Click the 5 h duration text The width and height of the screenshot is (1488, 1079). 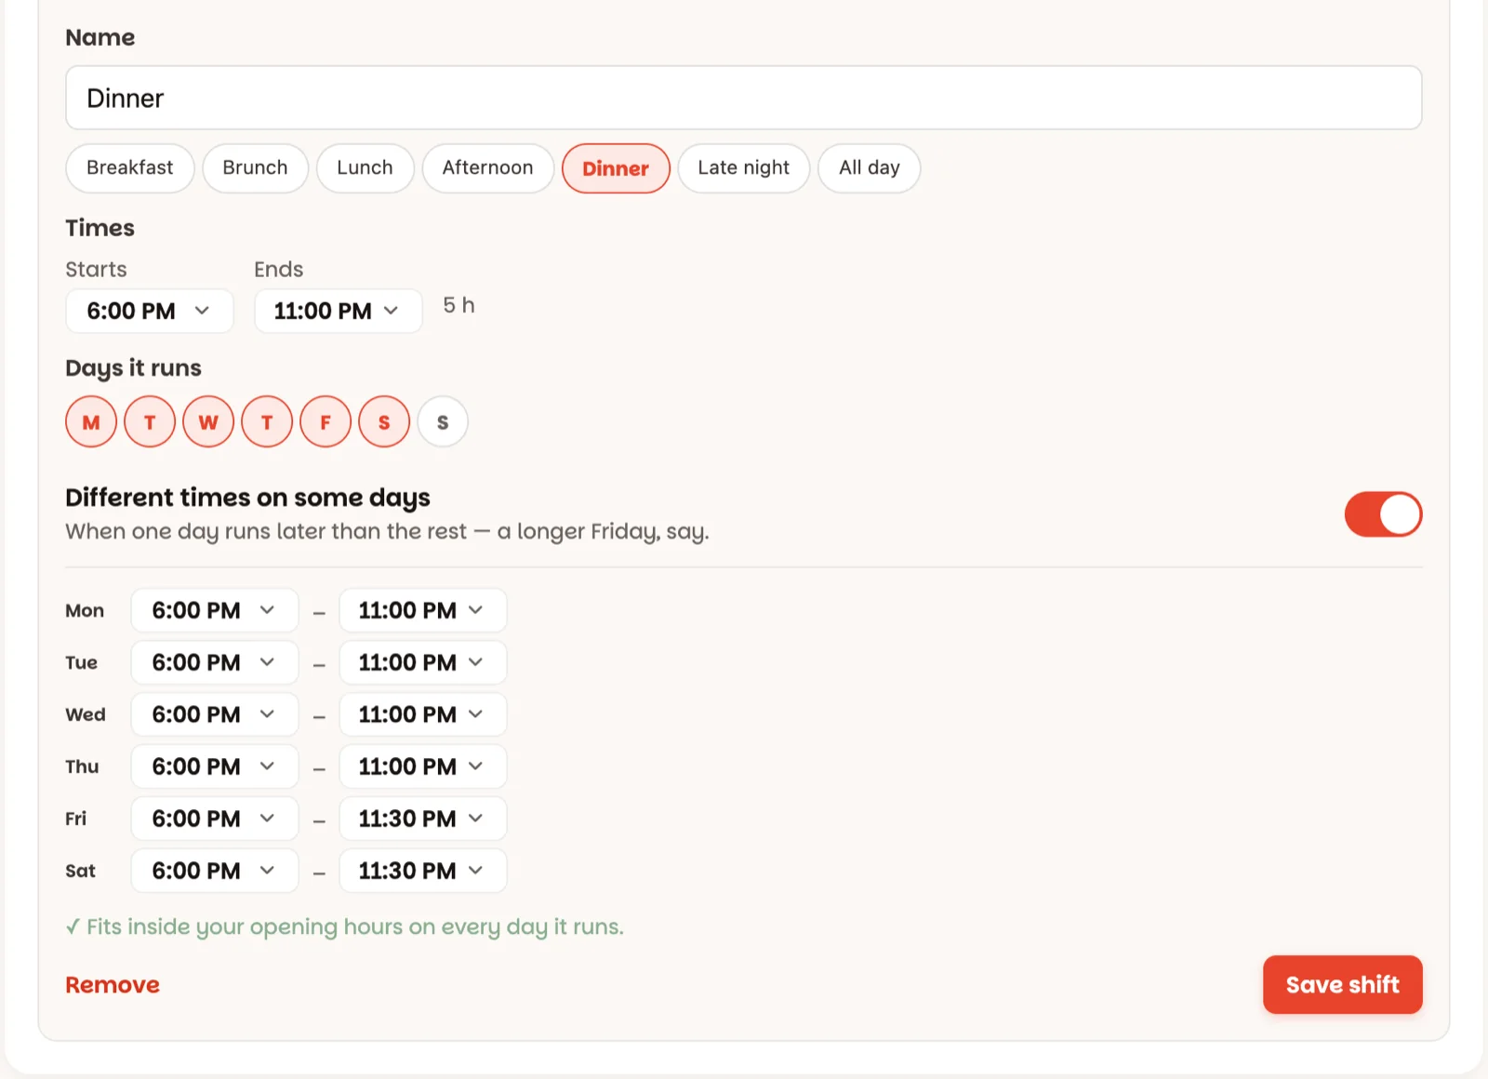pos(458,306)
